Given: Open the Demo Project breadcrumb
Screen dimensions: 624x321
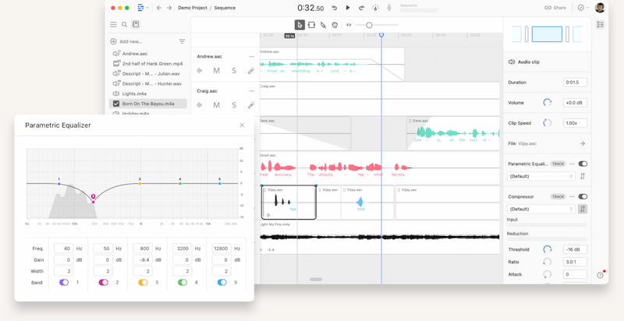Looking at the screenshot, I should tap(192, 8).
